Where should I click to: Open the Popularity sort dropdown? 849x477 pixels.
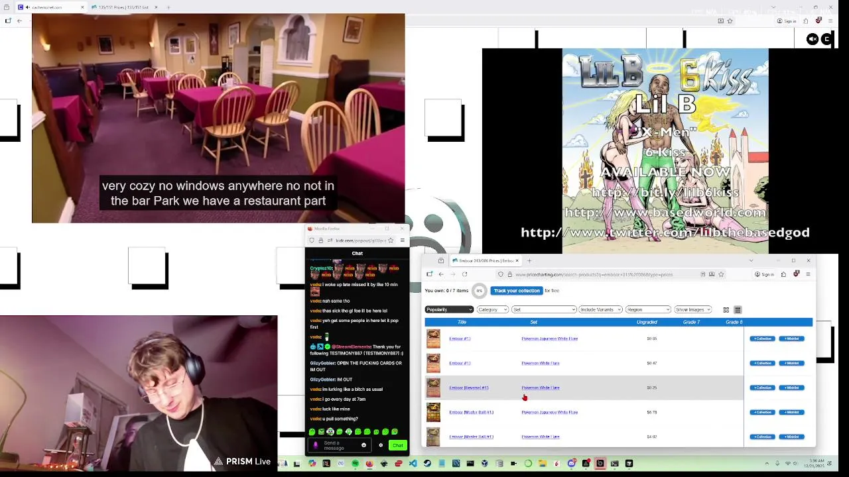click(x=449, y=309)
